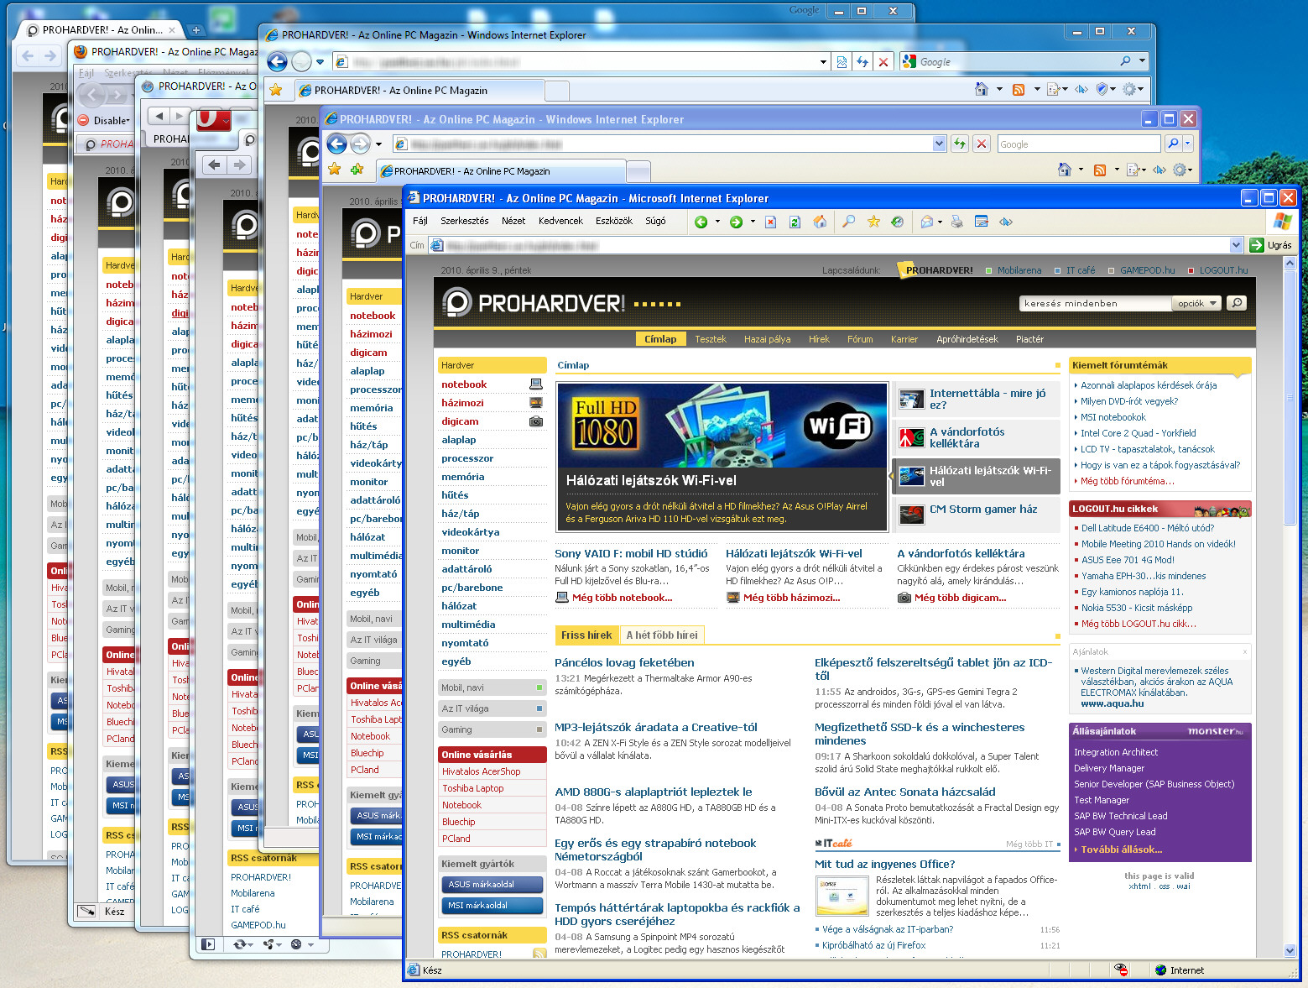Click Compatibility View icon in glass-framed Internet Explorer address bar
The image size is (1308, 988).
pyautogui.click(x=842, y=61)
